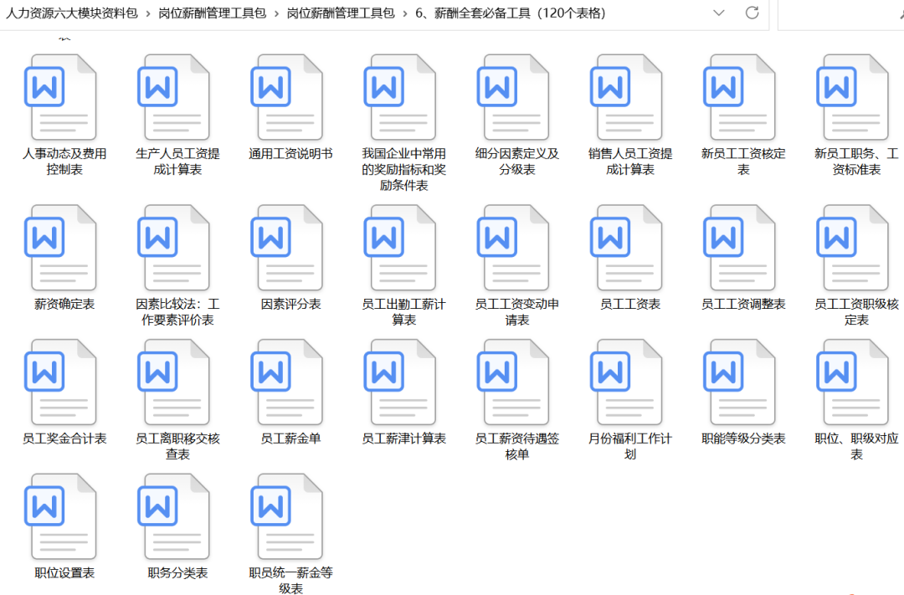Select the 员工薪资待遇签核单 file icon
904x595 pixels.
(x=513, y=382)
